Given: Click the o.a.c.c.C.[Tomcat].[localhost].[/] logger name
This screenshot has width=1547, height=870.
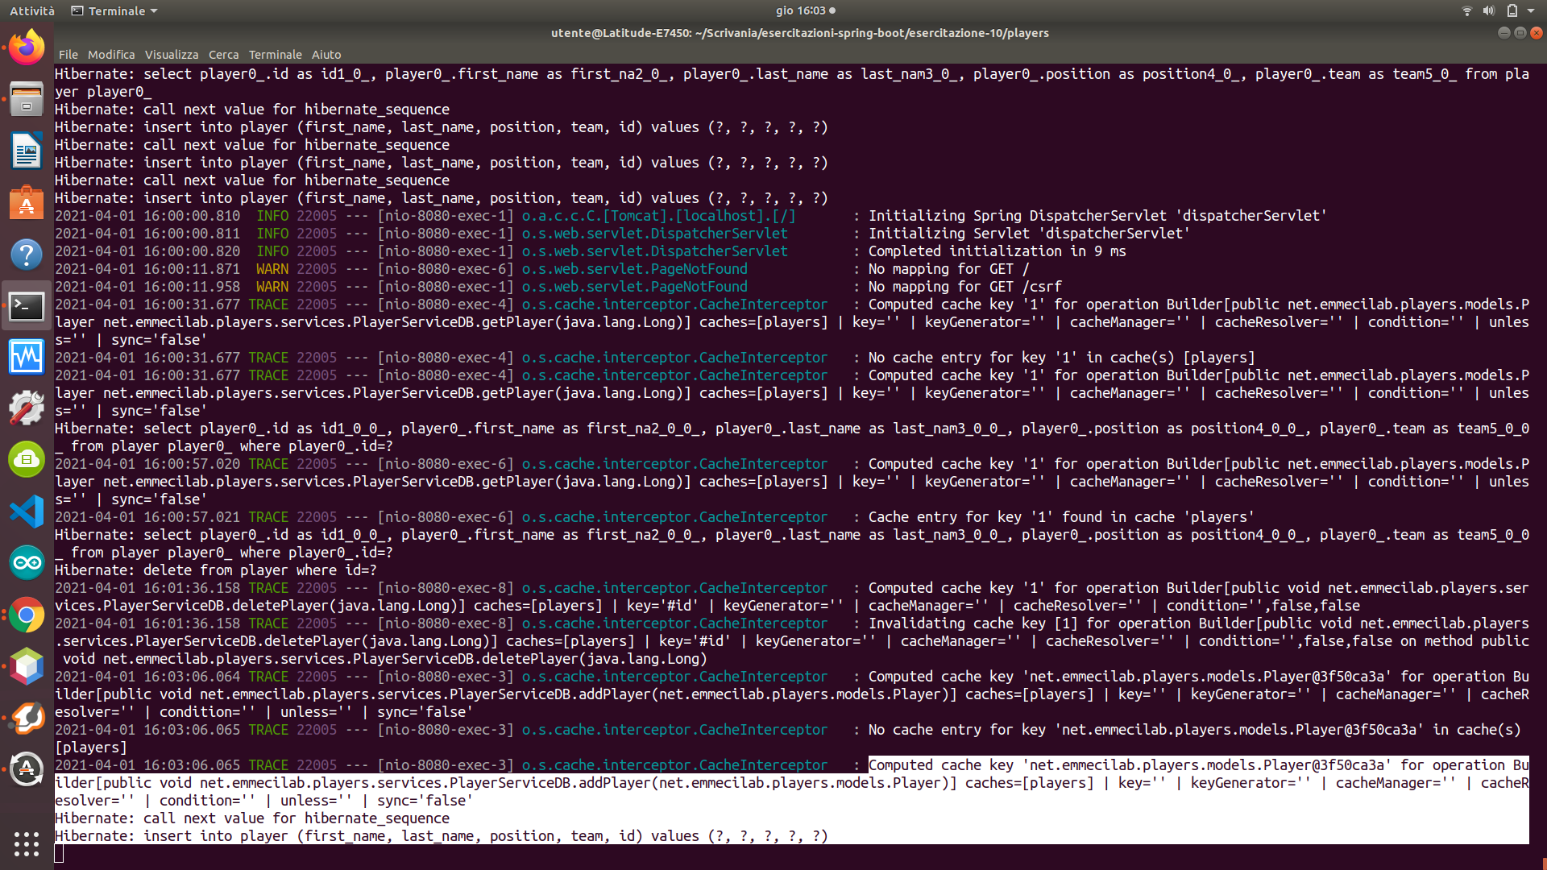Looking at the screenshot, I should (658, 216).
